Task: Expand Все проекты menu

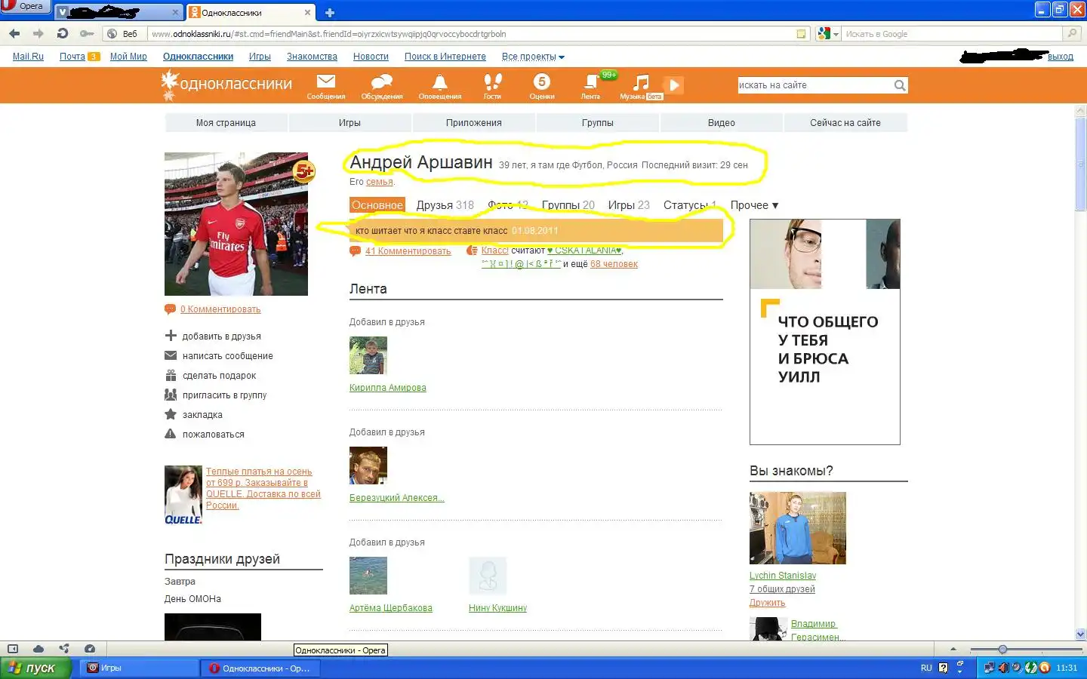Action: [x=532, y=57]
